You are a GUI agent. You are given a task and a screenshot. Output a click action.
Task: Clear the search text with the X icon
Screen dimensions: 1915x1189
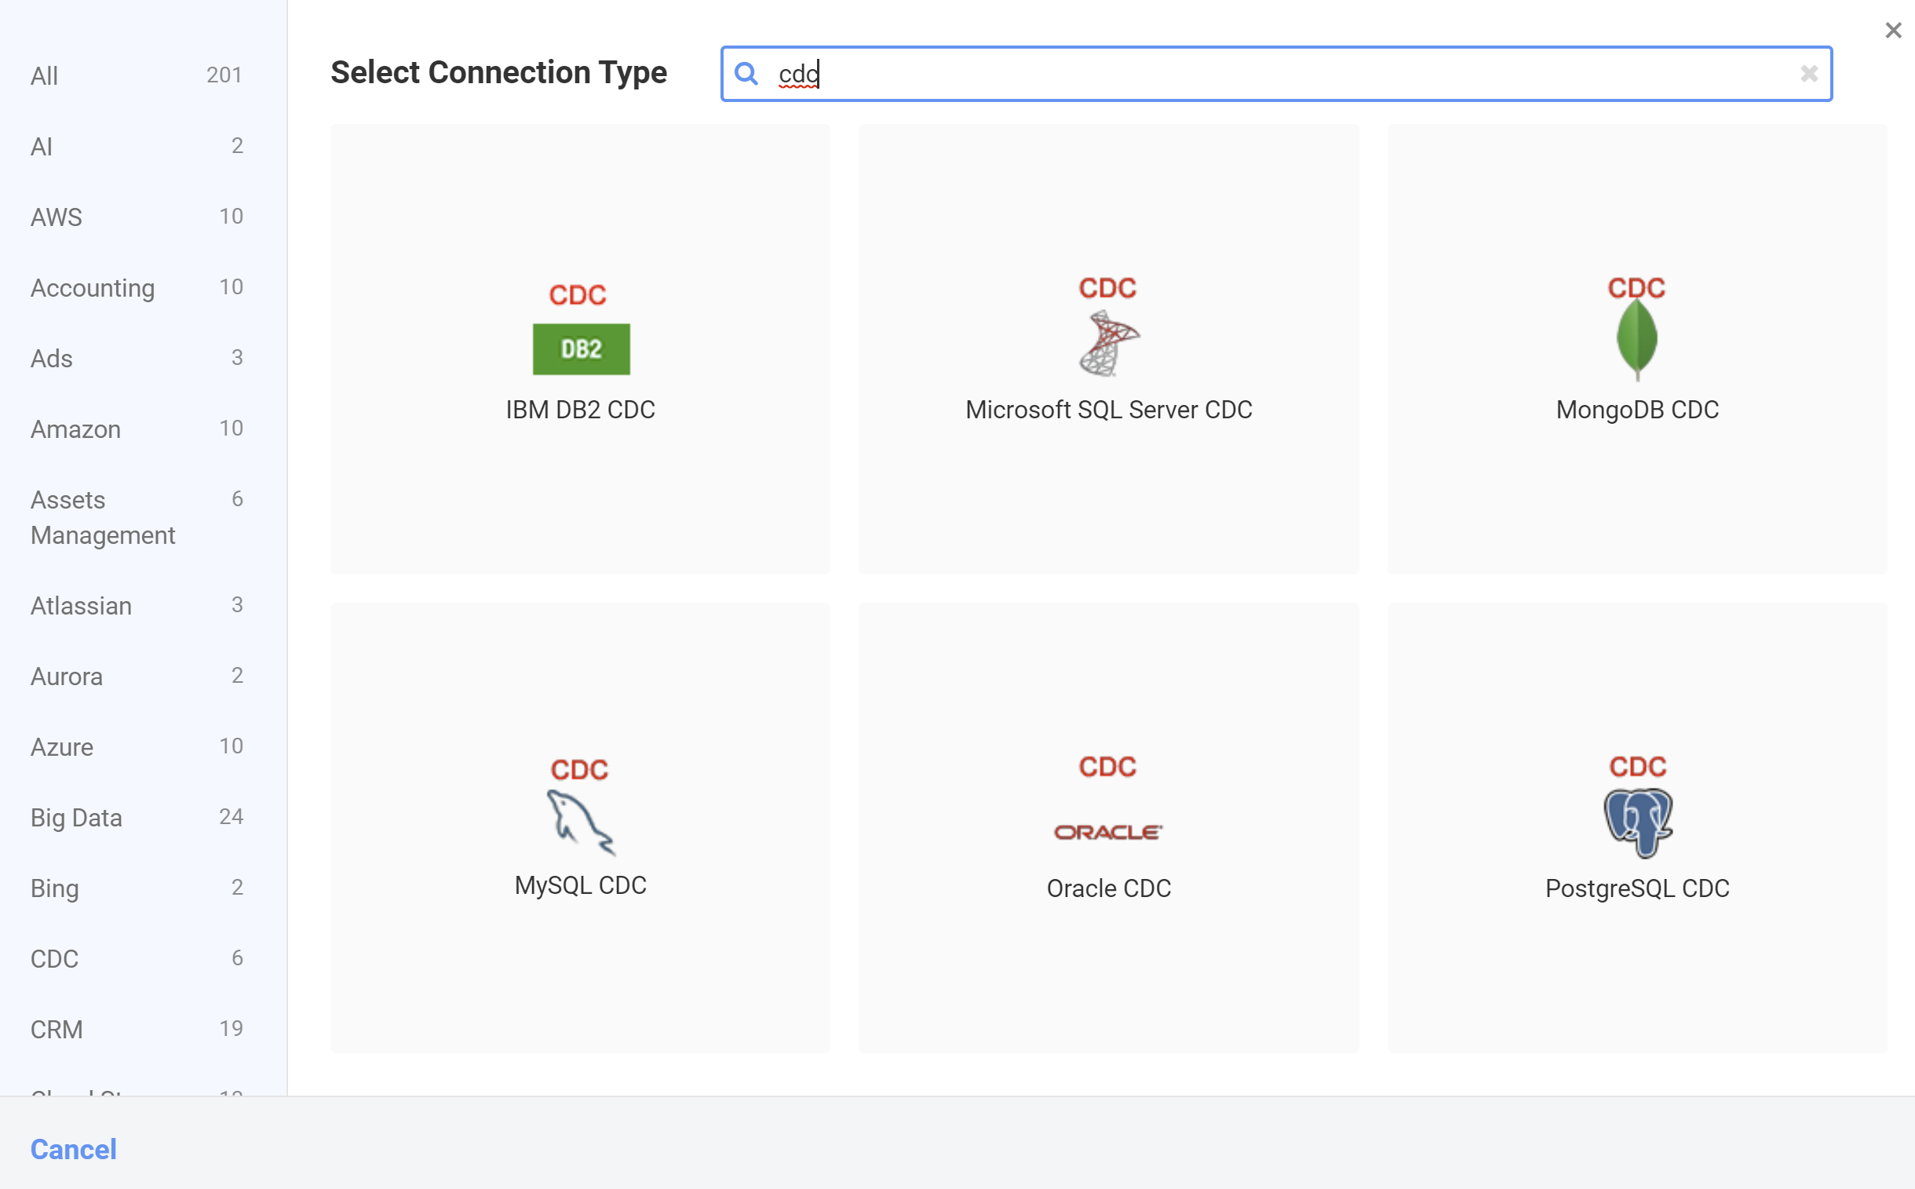point(1808,74)
